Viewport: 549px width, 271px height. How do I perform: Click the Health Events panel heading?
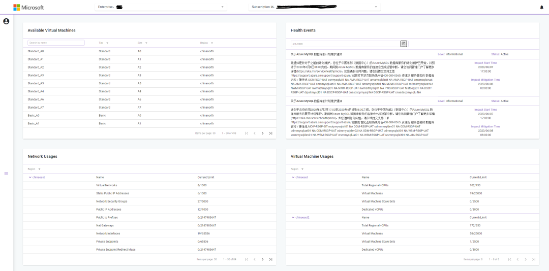[303, 30]
